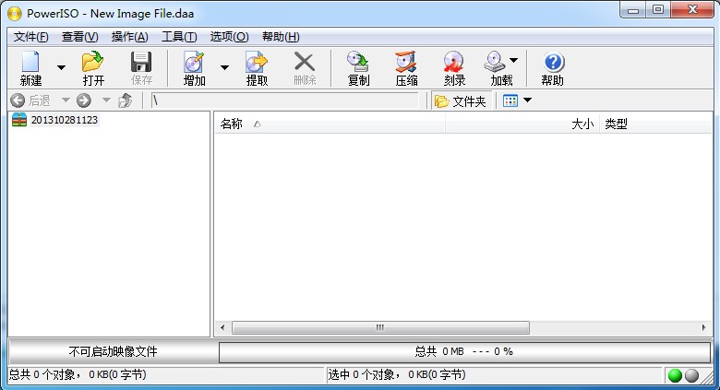Click the PowerISO title bar disc icon
The width and height of the screenshot is (720, 390).
click(15, 13)
